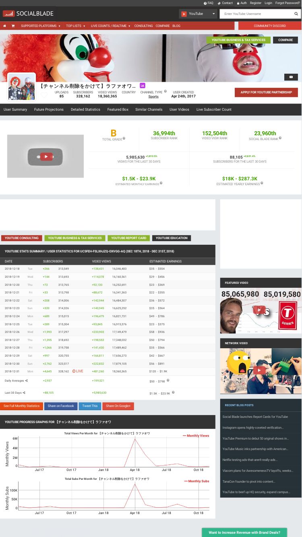Image resolution: width=302 pixels, height=537 pixels.
Task: Switch to Detailed Statistics tab
Action: click(x=85, y=109)
